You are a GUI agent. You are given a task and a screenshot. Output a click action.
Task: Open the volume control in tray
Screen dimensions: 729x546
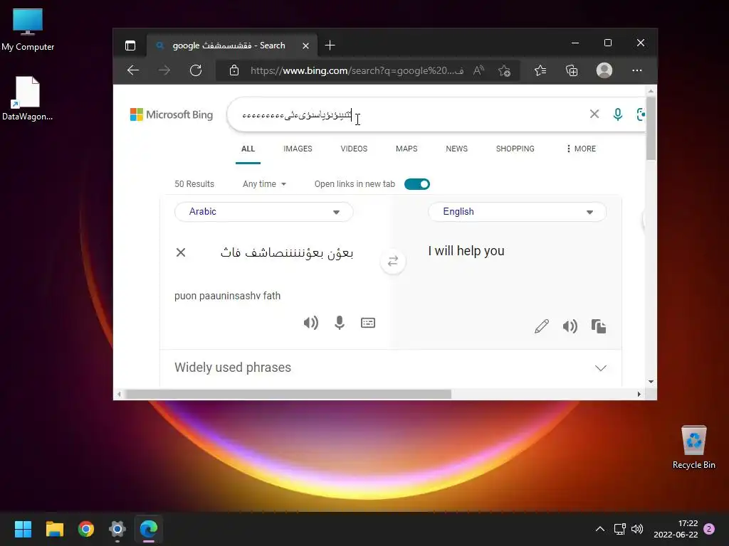[x=637, y=529]
